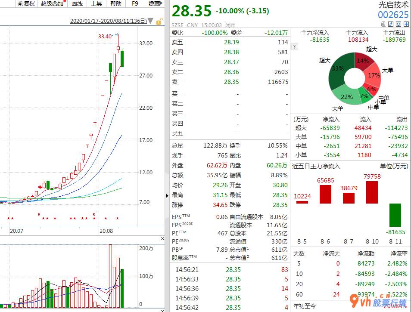Click the 8-11 green bar of -81635
This screenshot has width=411, height=312.
pos(395,215)
